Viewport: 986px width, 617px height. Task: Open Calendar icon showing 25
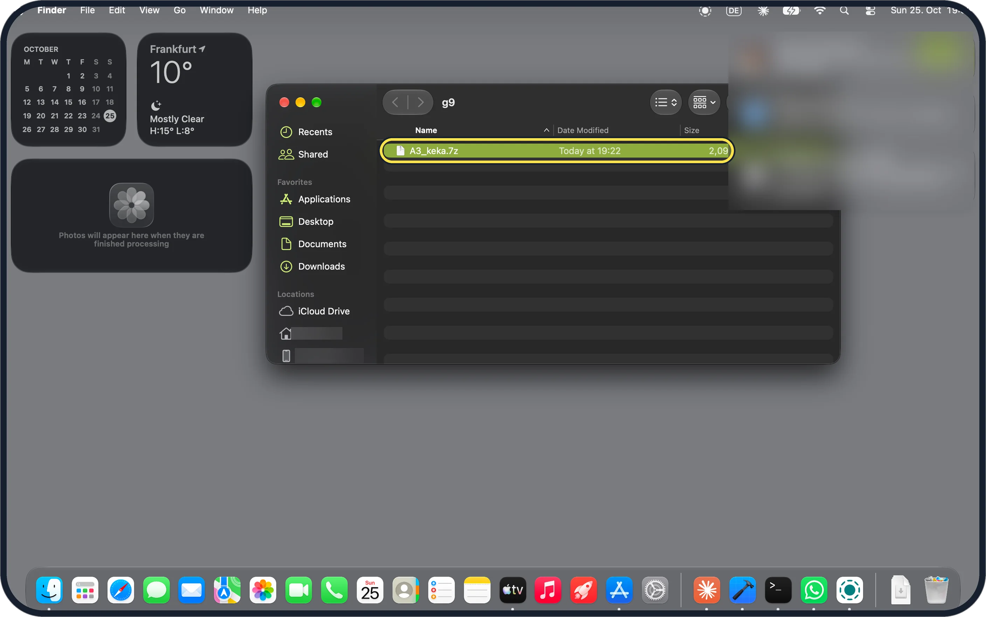370,590
